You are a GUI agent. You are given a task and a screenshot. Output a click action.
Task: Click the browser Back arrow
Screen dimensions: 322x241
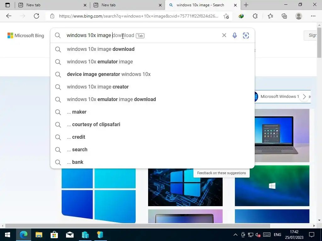point(8,16)
